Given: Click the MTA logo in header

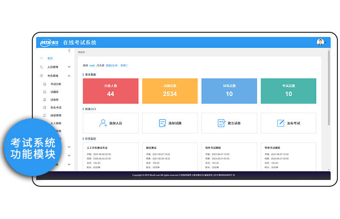Looking at the screenshot, I should click(x=49, y=43).
